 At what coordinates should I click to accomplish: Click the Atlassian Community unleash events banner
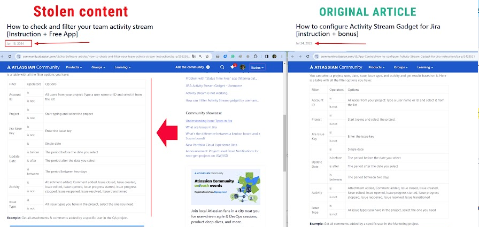(226, 187)
